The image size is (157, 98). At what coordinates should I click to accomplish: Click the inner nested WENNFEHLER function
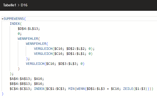coord(36,44)
